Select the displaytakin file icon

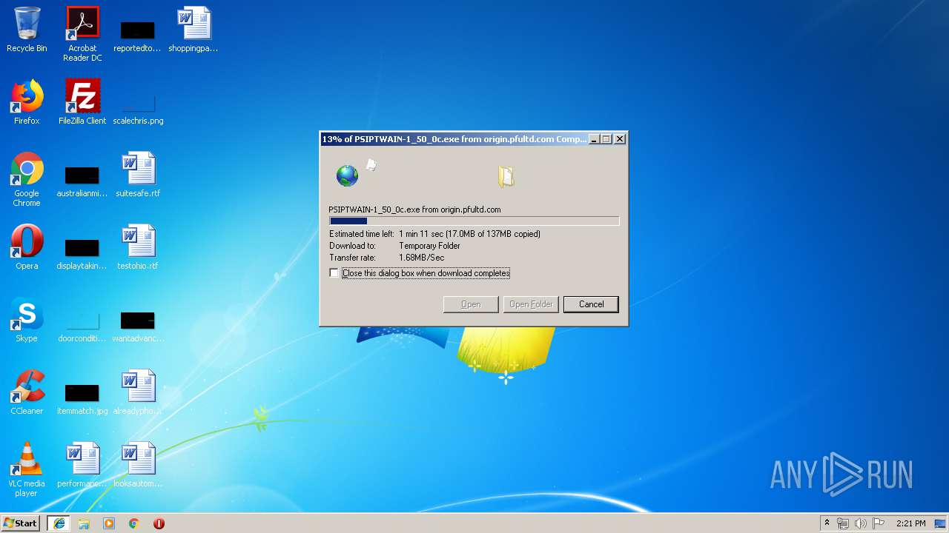82,252
